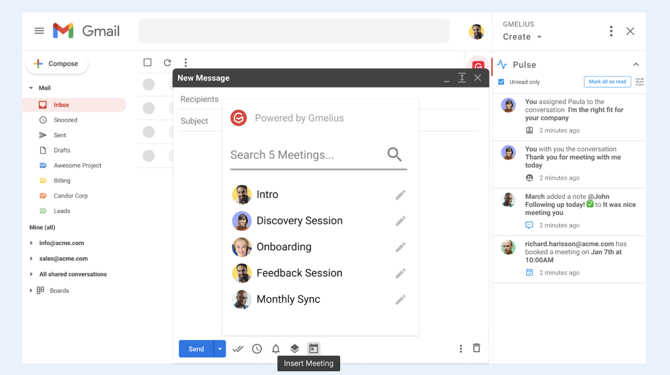The image size is (670, 375).
Task: Click the templates layers icon in compose toolbar
Action: pyautogui.click(x=294, y=349)
